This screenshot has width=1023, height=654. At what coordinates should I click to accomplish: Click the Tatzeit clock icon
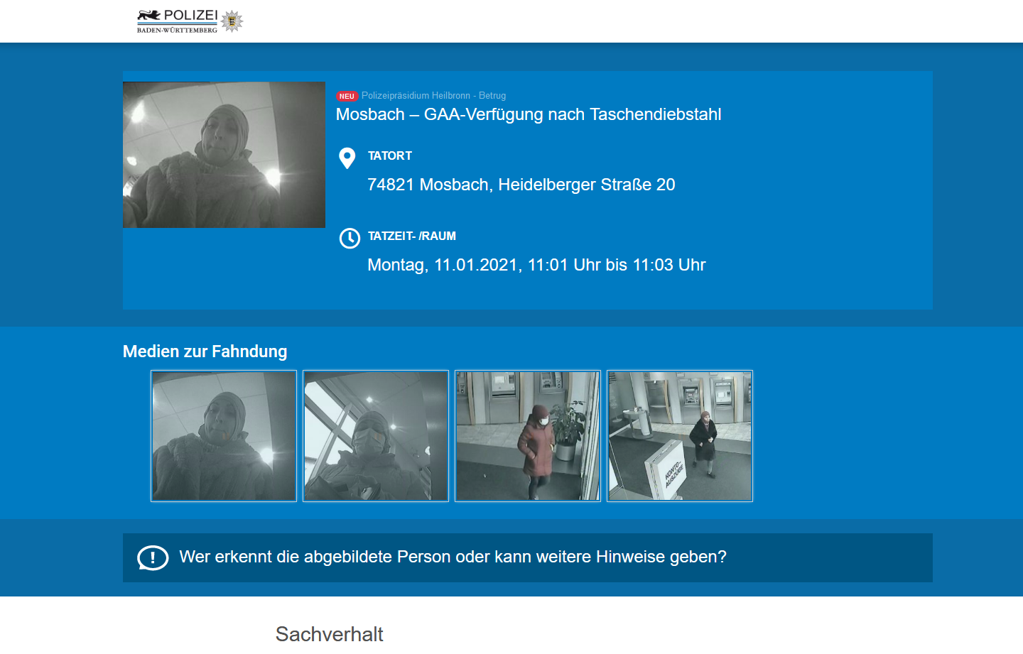(350, 238)
